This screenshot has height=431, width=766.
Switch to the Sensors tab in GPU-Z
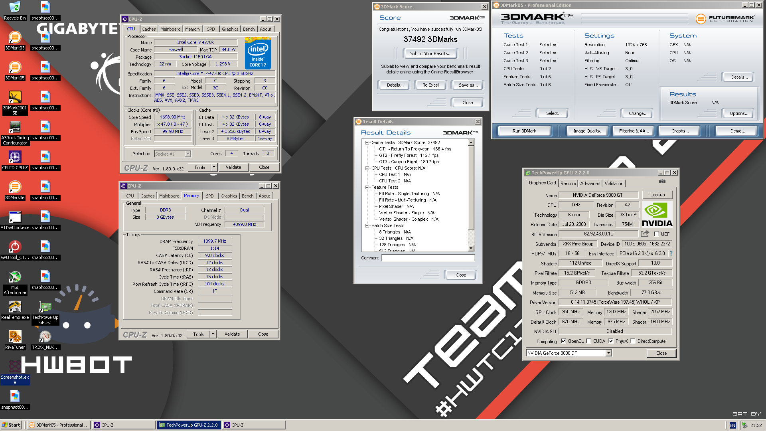click(x=568, y=184)
